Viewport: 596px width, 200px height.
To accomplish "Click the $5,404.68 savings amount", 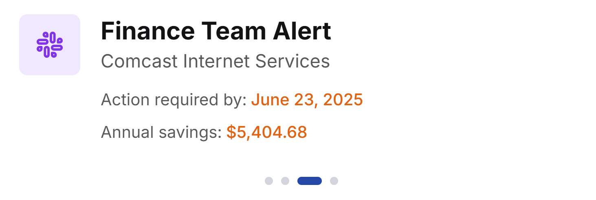I will [x=267, y=132].
